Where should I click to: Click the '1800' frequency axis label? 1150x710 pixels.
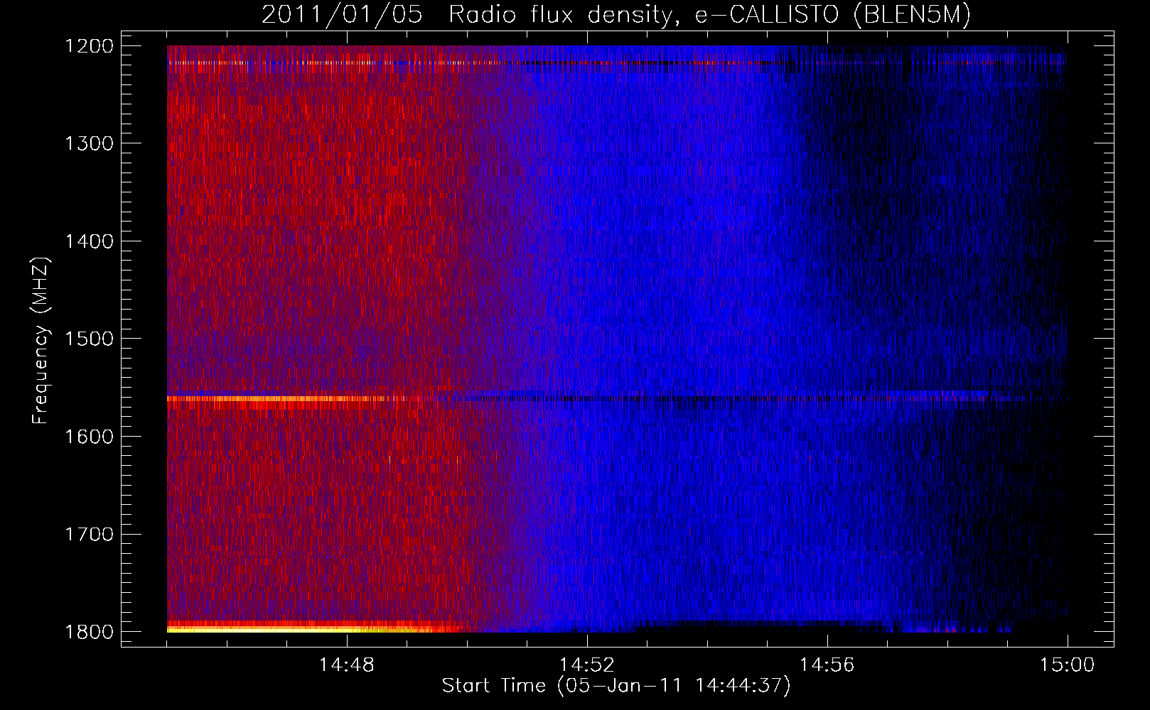pos(89,632)
